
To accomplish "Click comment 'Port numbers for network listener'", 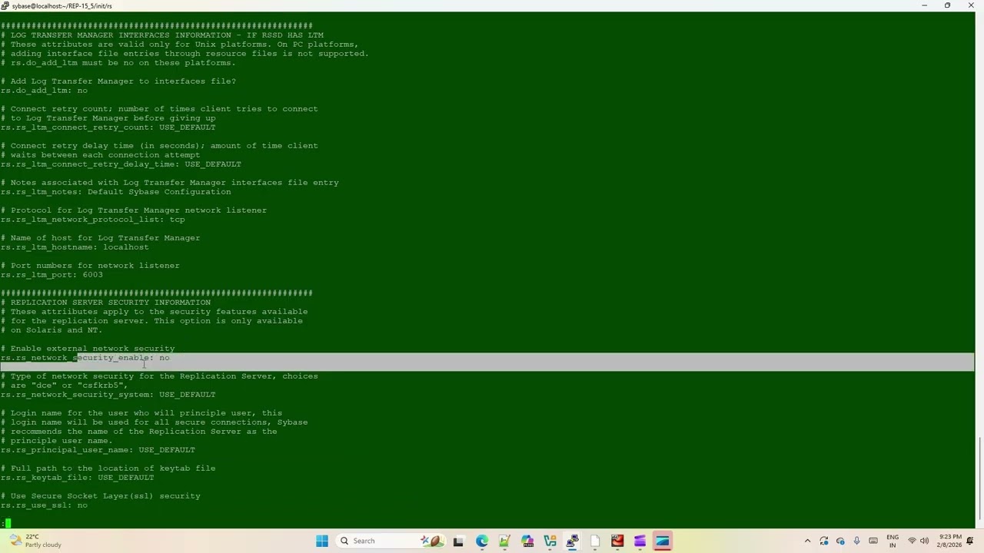I will click(x=95, y=266).
